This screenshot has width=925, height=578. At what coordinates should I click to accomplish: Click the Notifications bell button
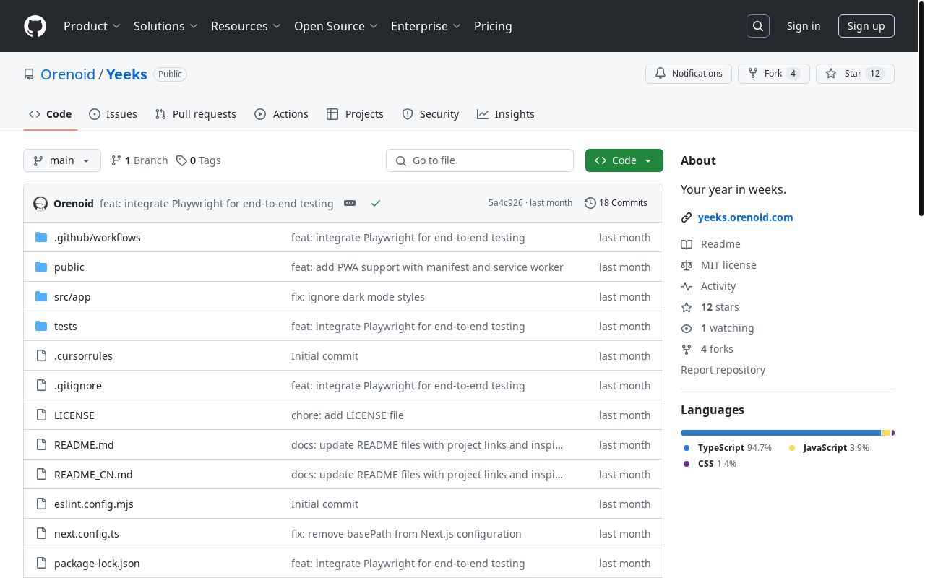pos(689,74)
